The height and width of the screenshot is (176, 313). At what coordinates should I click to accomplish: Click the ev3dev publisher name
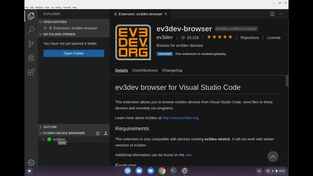tap(164, 37)
